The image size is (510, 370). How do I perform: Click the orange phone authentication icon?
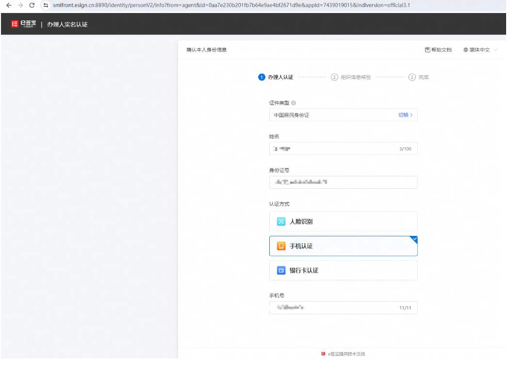(x=281, y=246)
